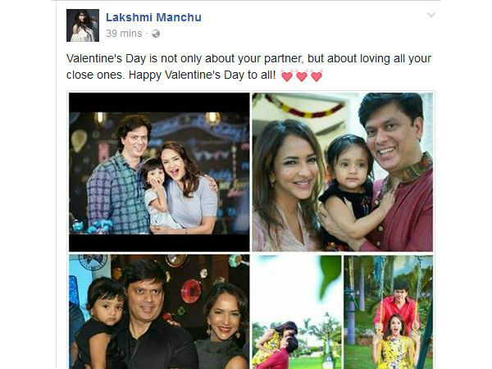Viewport: 492px width, 369px height.
Task: Click the last pink heart emoji
Action: (x=317, y=76)
